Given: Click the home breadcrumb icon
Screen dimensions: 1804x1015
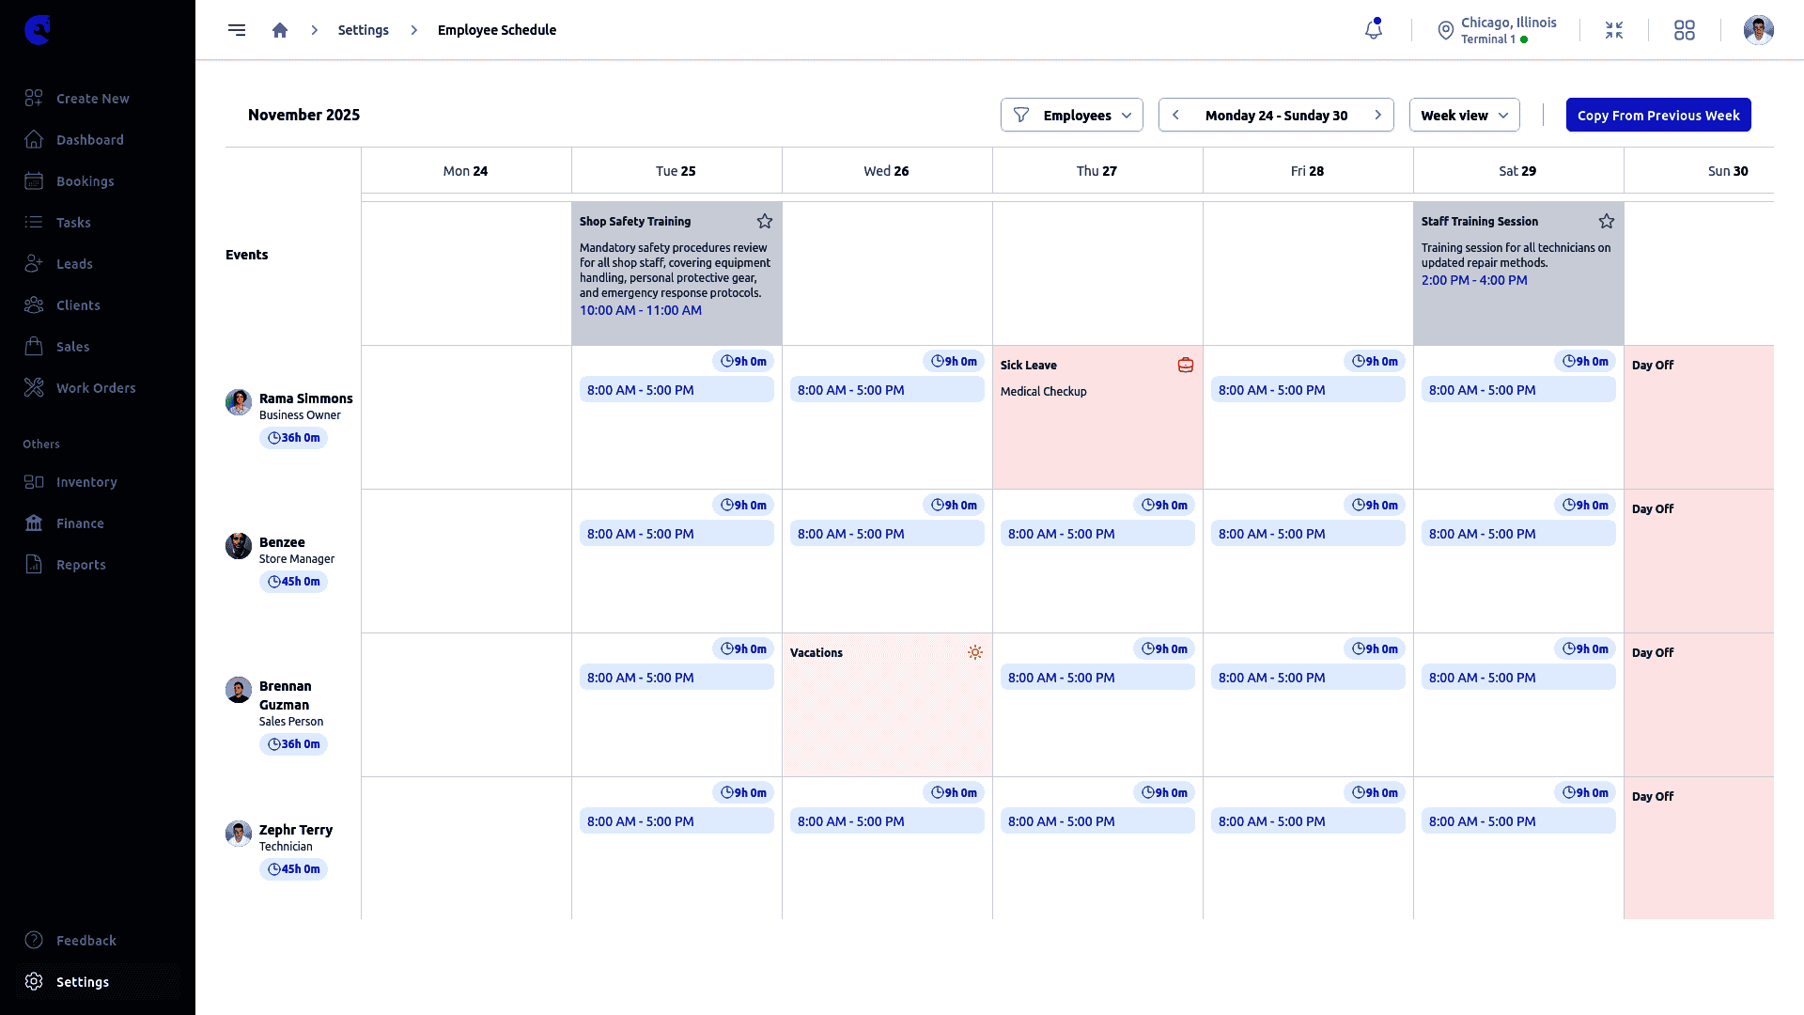Looking at the screenshot, I should click(x=280, y=30).
